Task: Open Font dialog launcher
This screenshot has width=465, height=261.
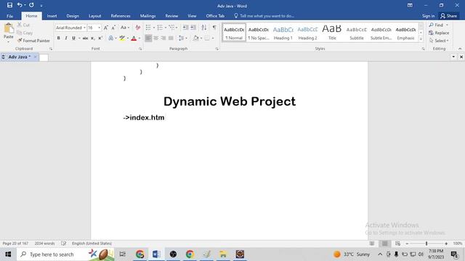Action: point(140,49)
